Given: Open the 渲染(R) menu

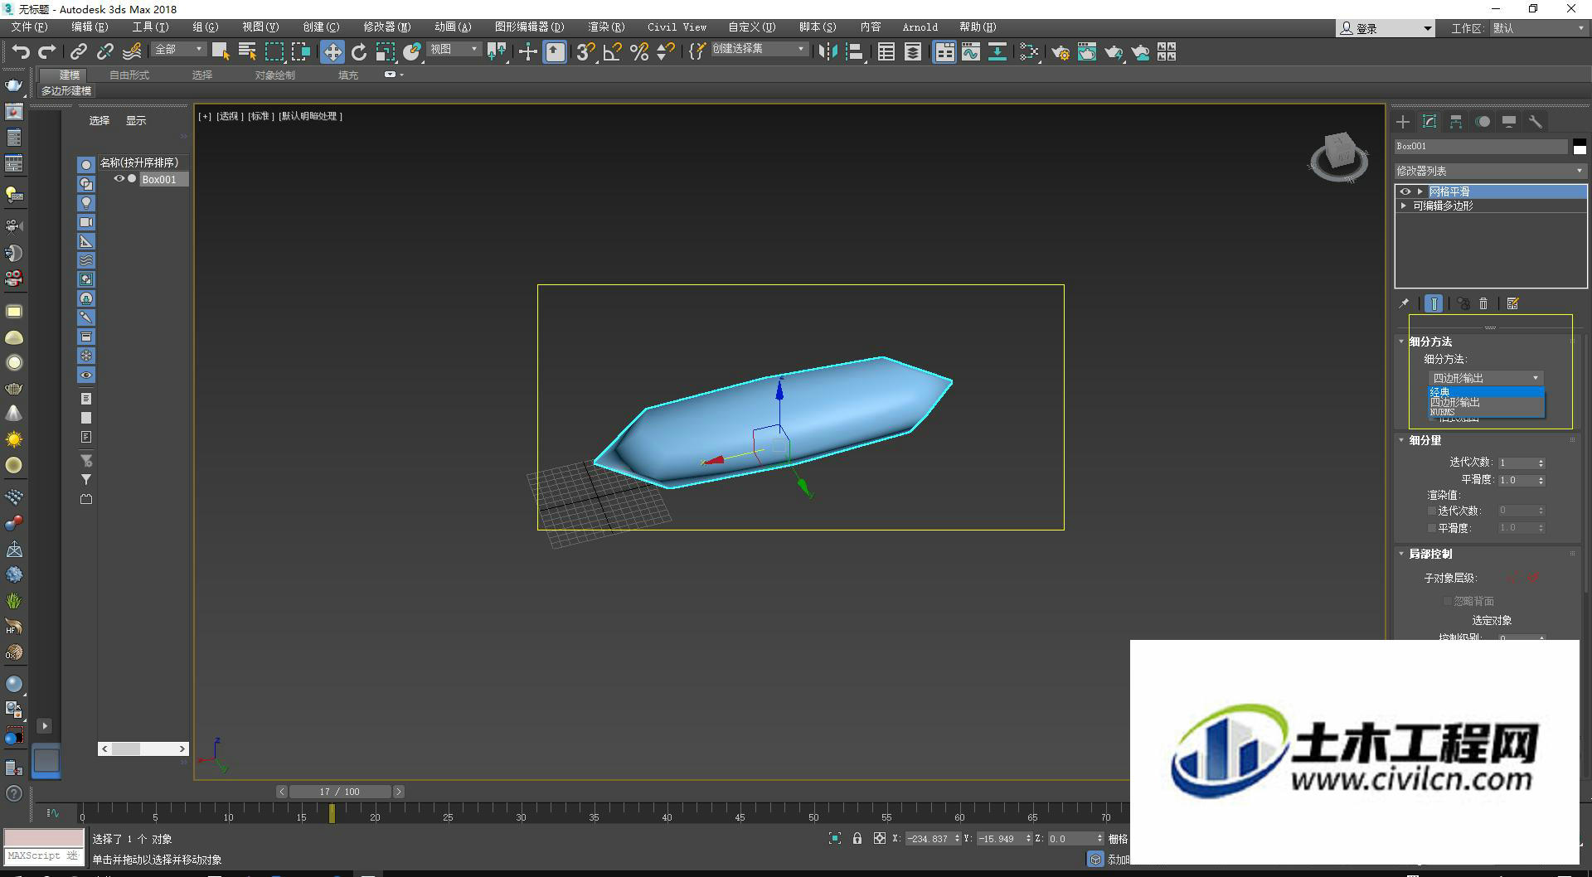Looking at the screenshot, I should point(606,27).
